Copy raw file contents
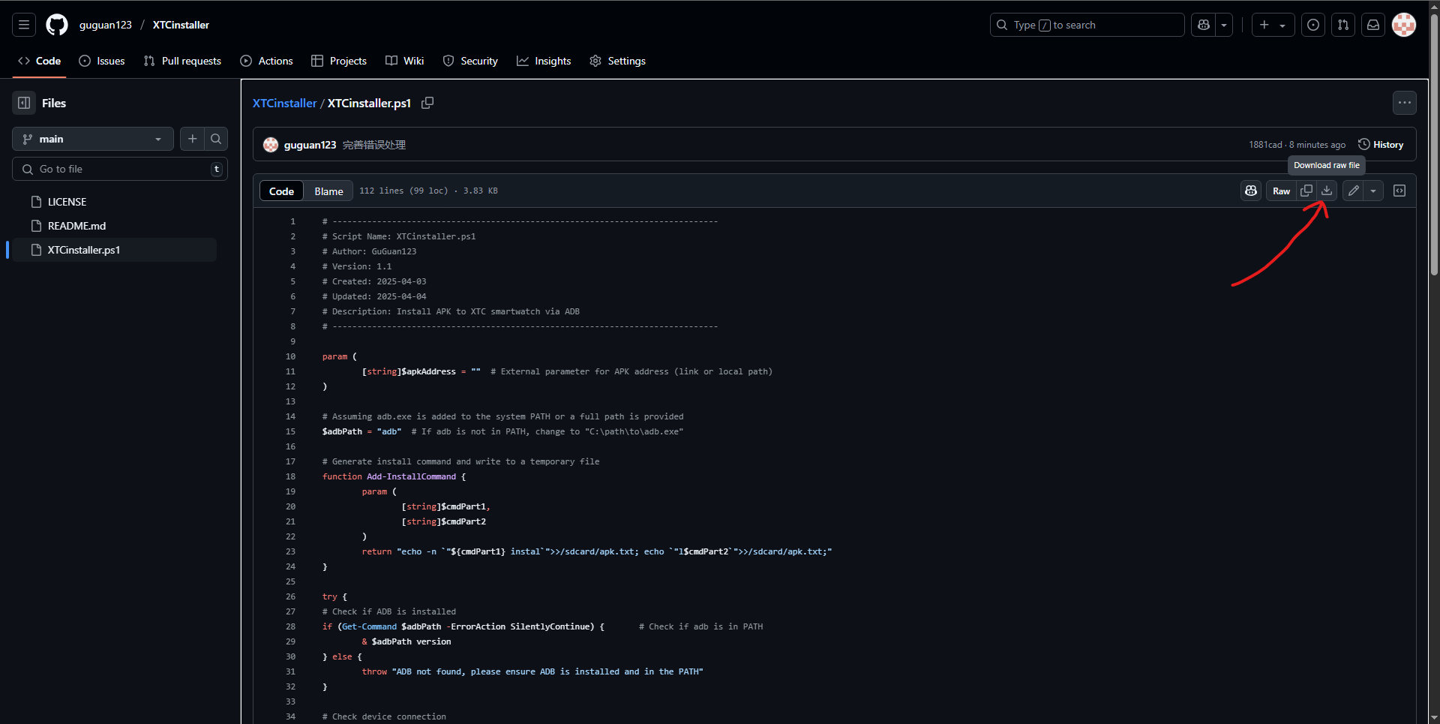Screen dimensions: 1440x724 pos(1306,191)
